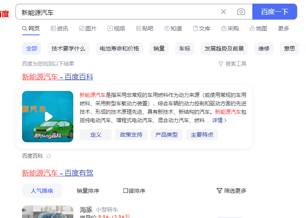
Task: Select the 意思 filter chip
Action: [x=290, y=48]
